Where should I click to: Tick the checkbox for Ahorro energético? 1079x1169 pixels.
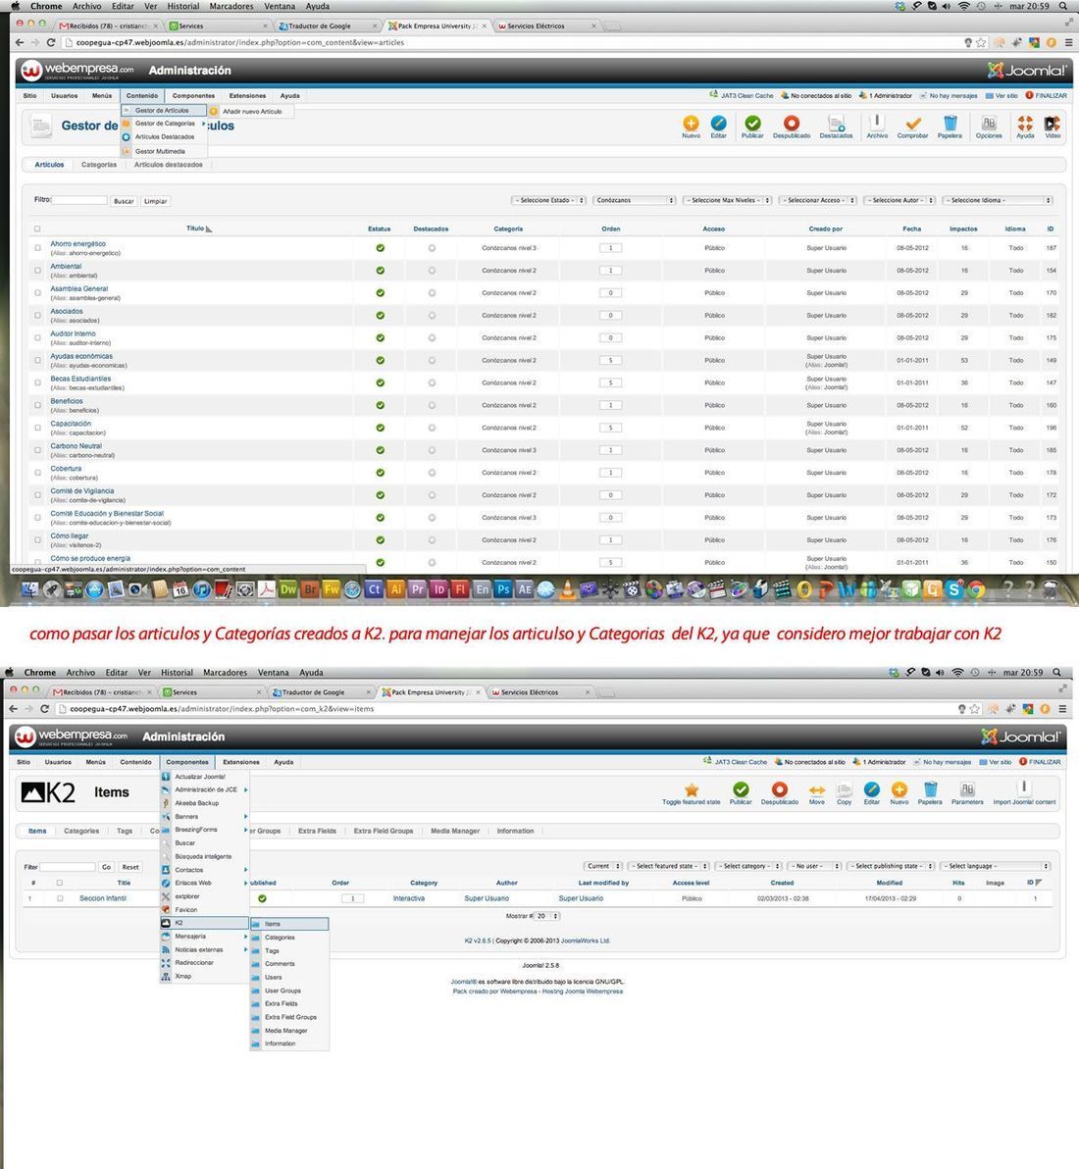(37, 248)
